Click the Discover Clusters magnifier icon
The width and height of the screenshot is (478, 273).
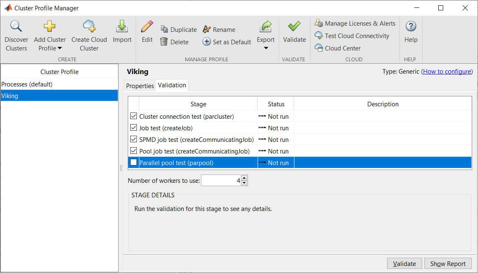tap(16, 27)
